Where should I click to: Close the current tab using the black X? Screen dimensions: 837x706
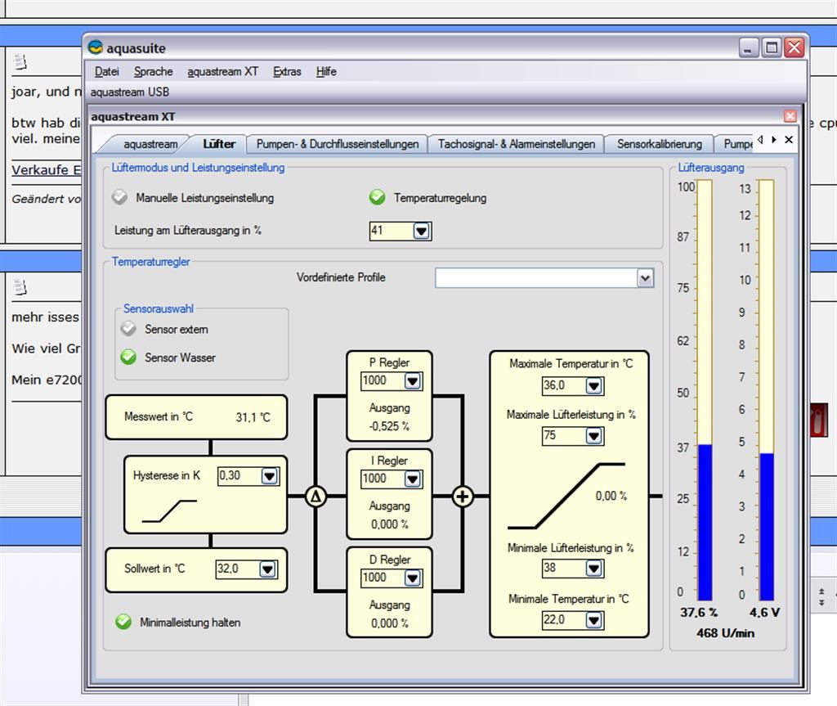pyautogui.click(x=789, y=140)
